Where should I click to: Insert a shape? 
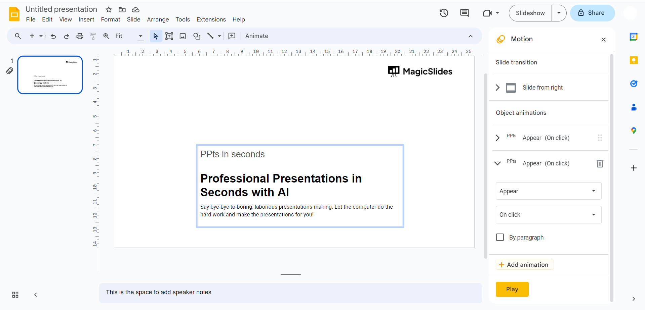pos(197,36)
